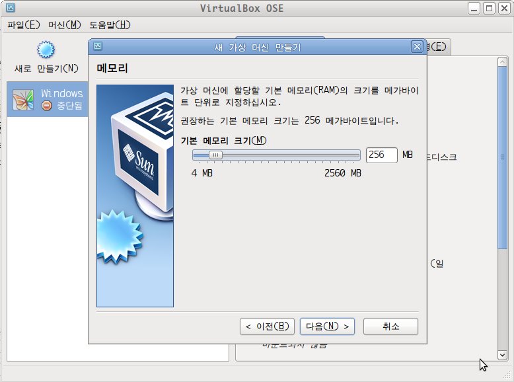Click the partially hidden tab ending in (E)
Screen dimensions: 514x382
(x=439, y=47)
